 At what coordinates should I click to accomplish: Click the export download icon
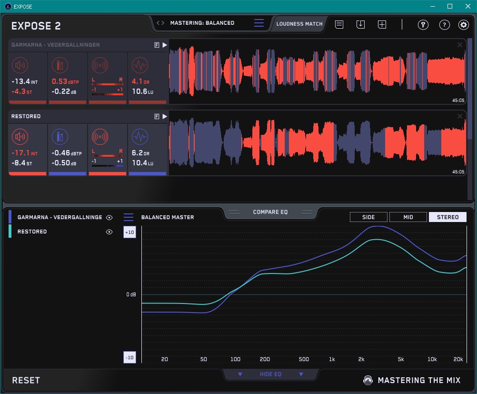pos(360,24)
